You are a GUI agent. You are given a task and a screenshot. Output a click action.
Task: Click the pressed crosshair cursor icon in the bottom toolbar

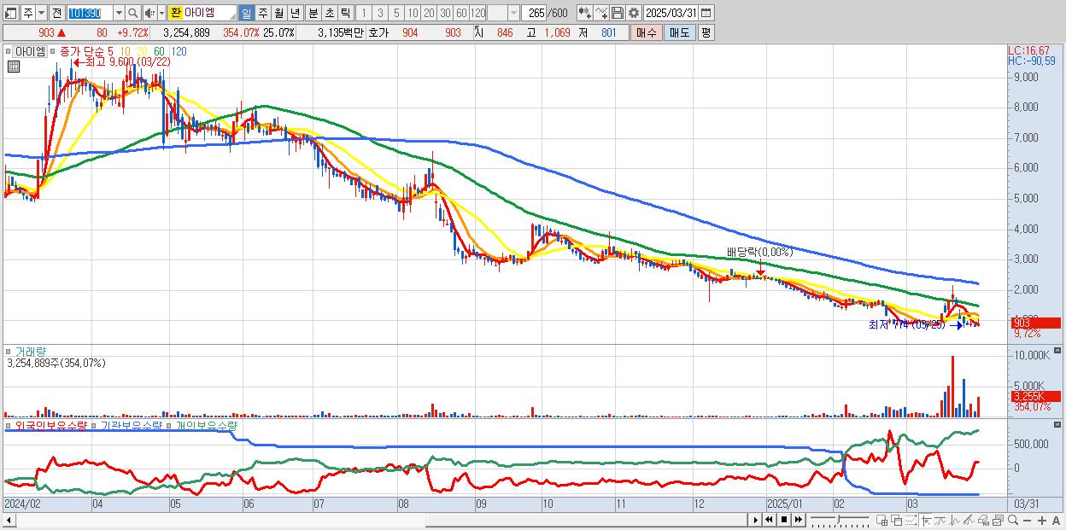(926, 521)
